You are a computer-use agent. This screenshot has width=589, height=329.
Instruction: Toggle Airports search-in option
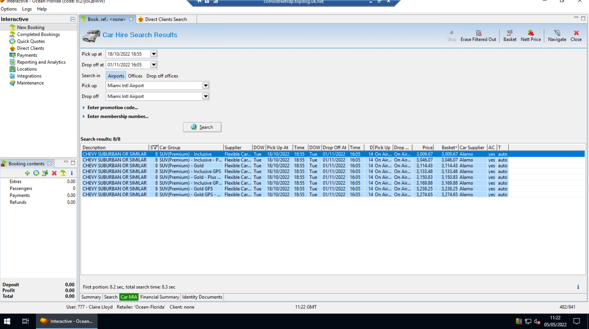point(116,76)
